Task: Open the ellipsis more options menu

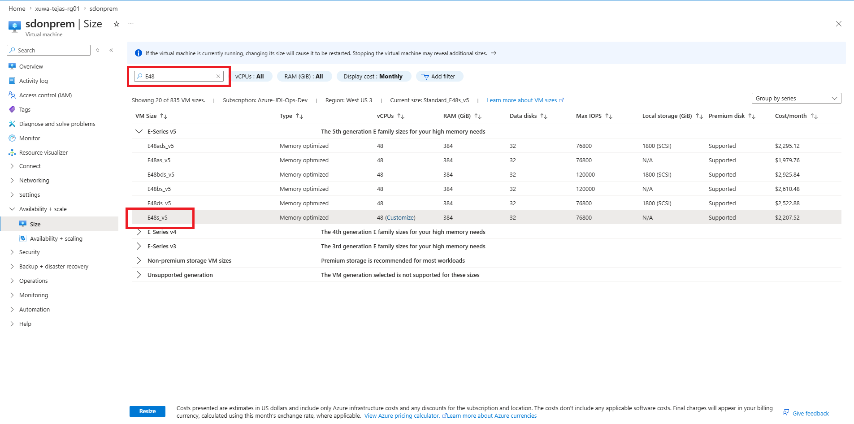Action: click(131, 24)
